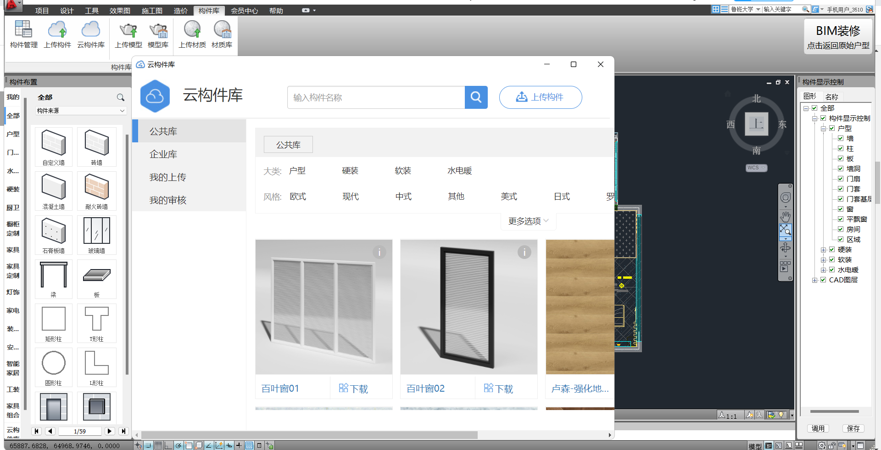Viewport: 881px width, 450px height.
Task: Toggle the 柱 visibility checkbox
Action: pos(841,148)
